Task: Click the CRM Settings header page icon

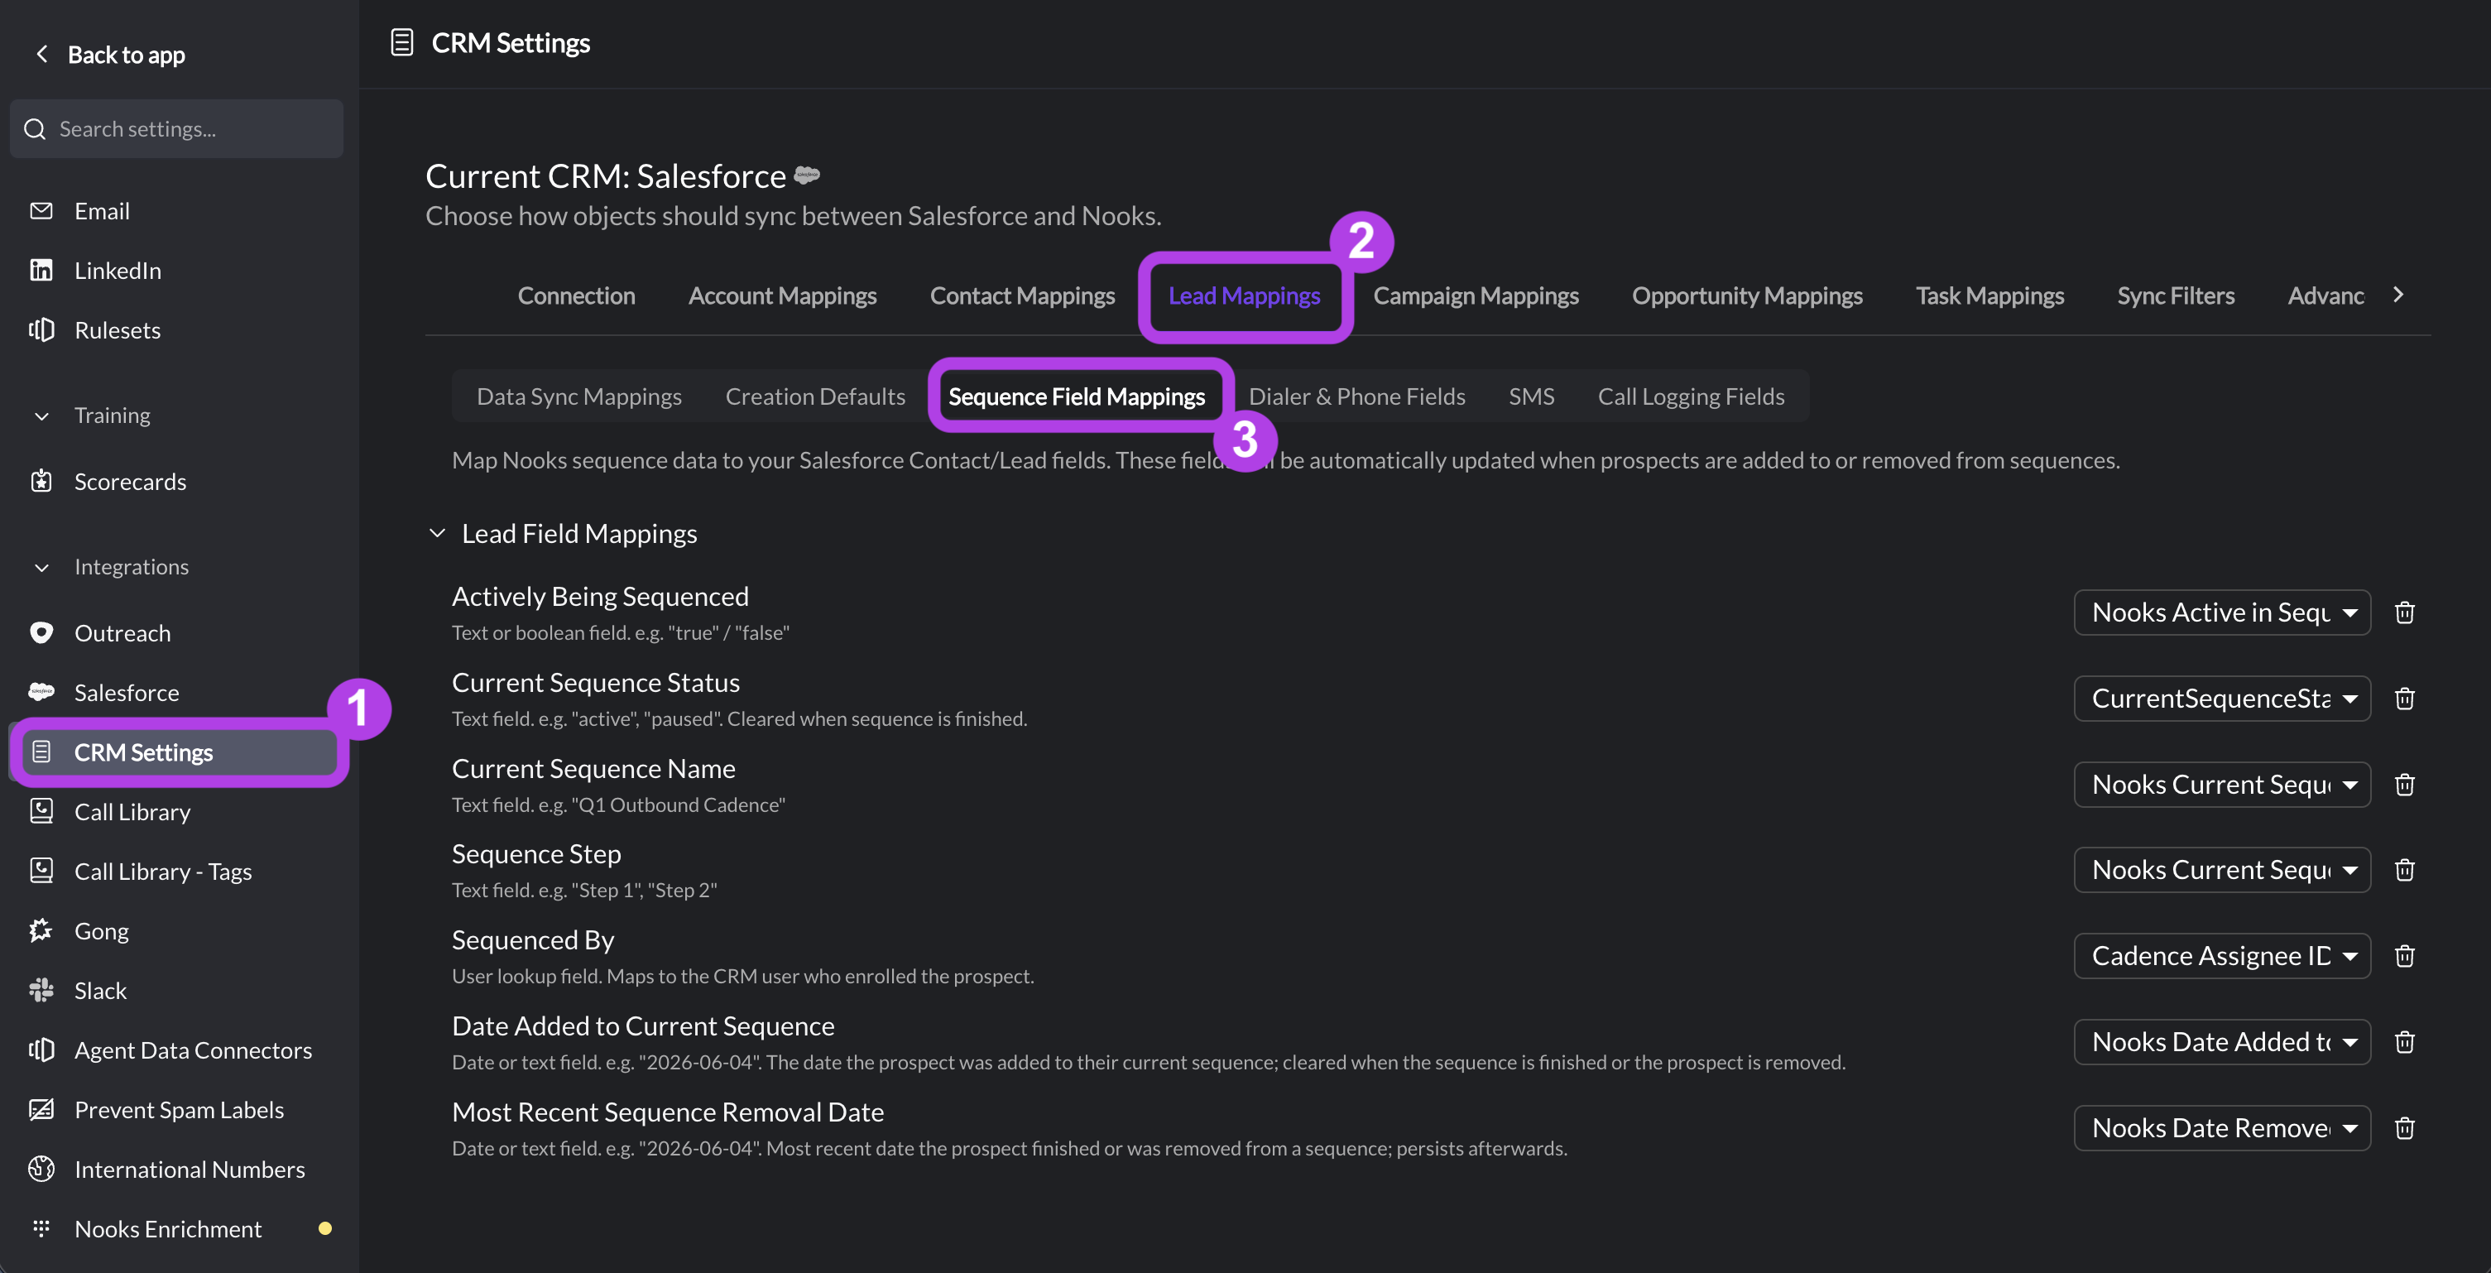Action: coord(402,42)
